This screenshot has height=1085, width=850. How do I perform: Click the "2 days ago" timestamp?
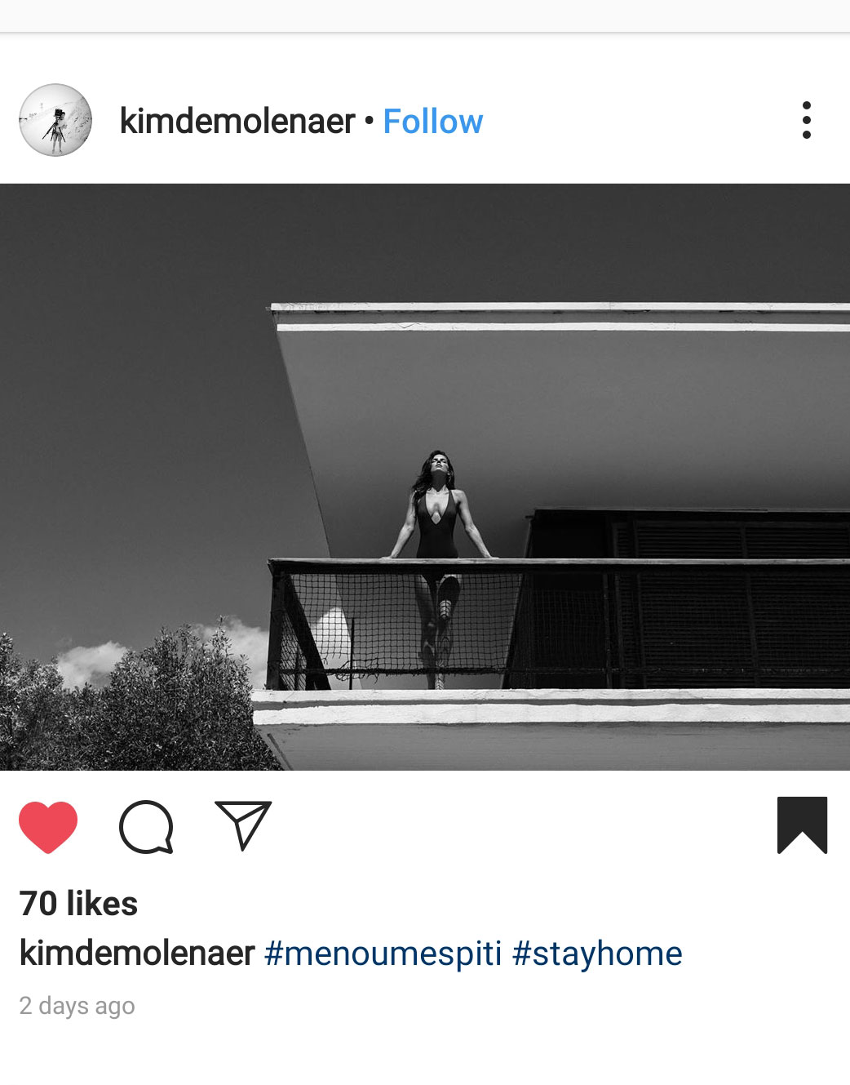(x=77, y=1006)
